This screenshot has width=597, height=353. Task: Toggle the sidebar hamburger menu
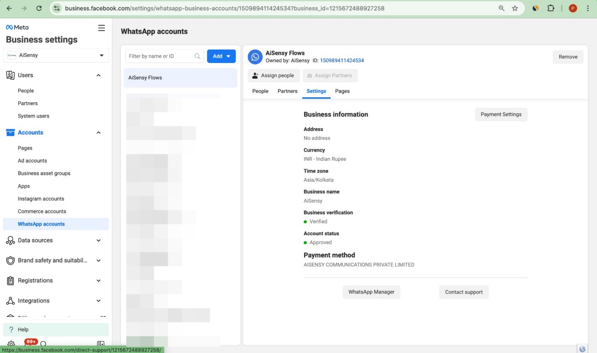click(x=101, y=28)
